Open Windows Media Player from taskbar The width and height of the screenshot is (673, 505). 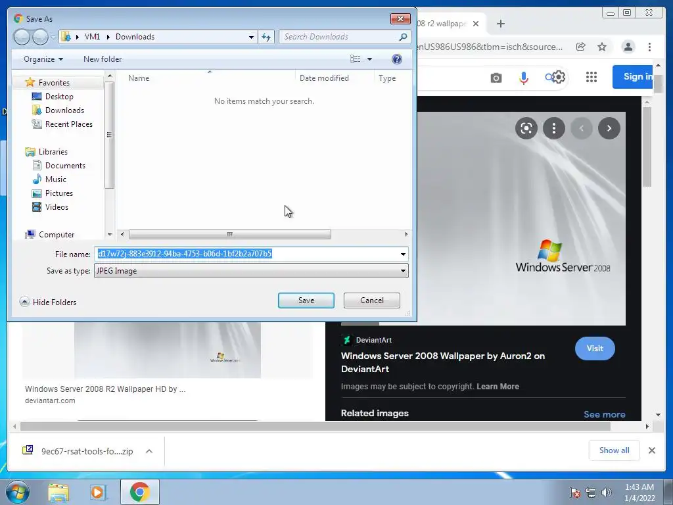click(97, 492)
